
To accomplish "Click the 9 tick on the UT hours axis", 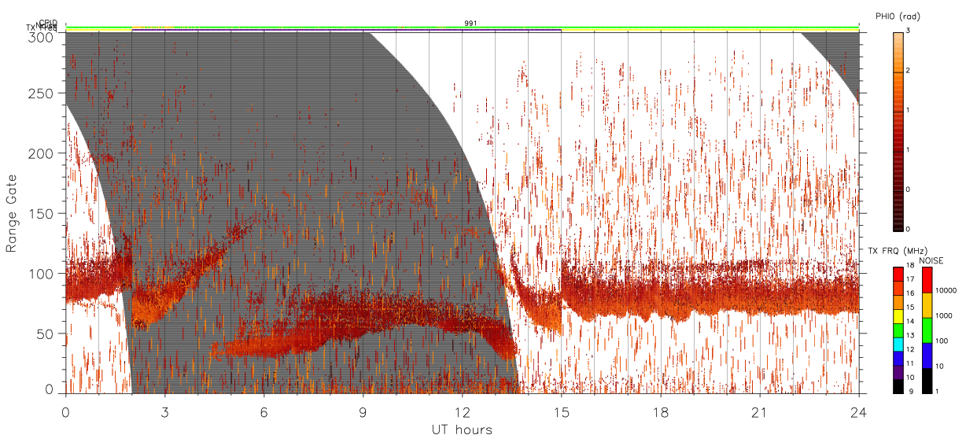I will coord(363,412).
